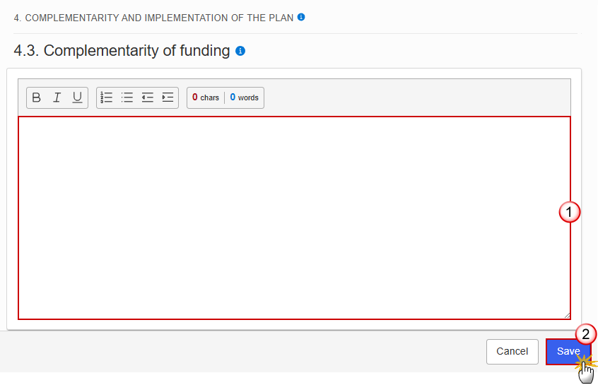Select the section 4 breadcrumb heading text
Image resolution: width=598 pixels, height=385 pixels.
(x=153, y=18)
